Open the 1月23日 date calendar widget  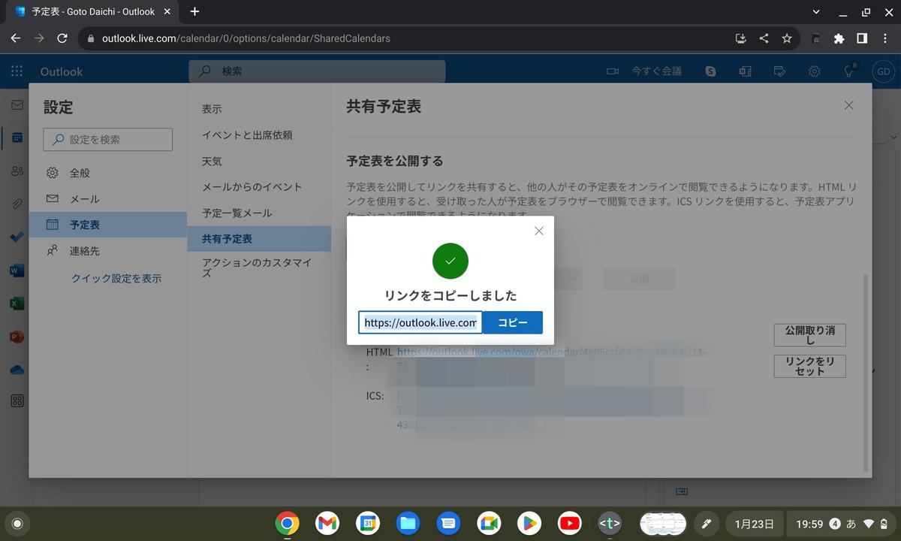(754, 524)
